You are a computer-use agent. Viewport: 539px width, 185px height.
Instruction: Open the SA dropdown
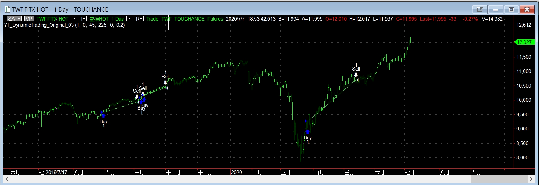pyautogui.click(x=19, y=19)
